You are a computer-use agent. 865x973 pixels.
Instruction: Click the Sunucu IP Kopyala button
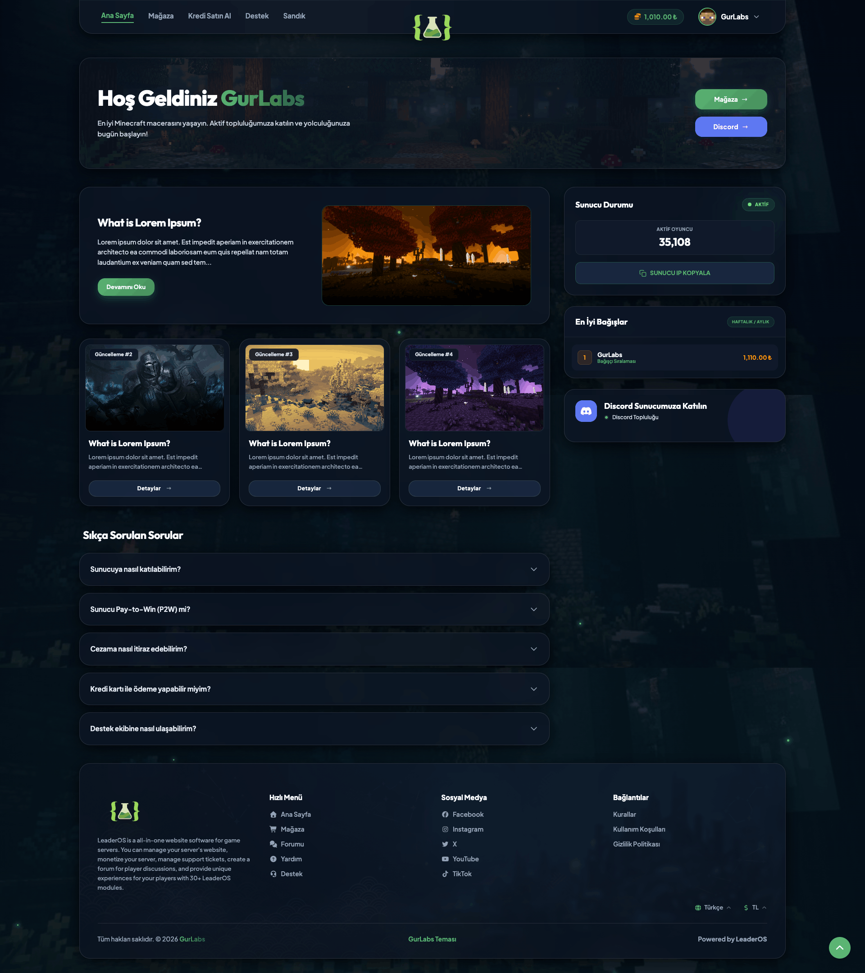pyautogui.click(x=674, y=273)
